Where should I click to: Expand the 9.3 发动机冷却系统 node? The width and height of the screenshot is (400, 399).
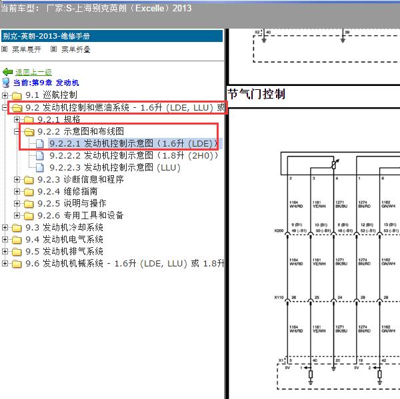[x=5, y=227]
